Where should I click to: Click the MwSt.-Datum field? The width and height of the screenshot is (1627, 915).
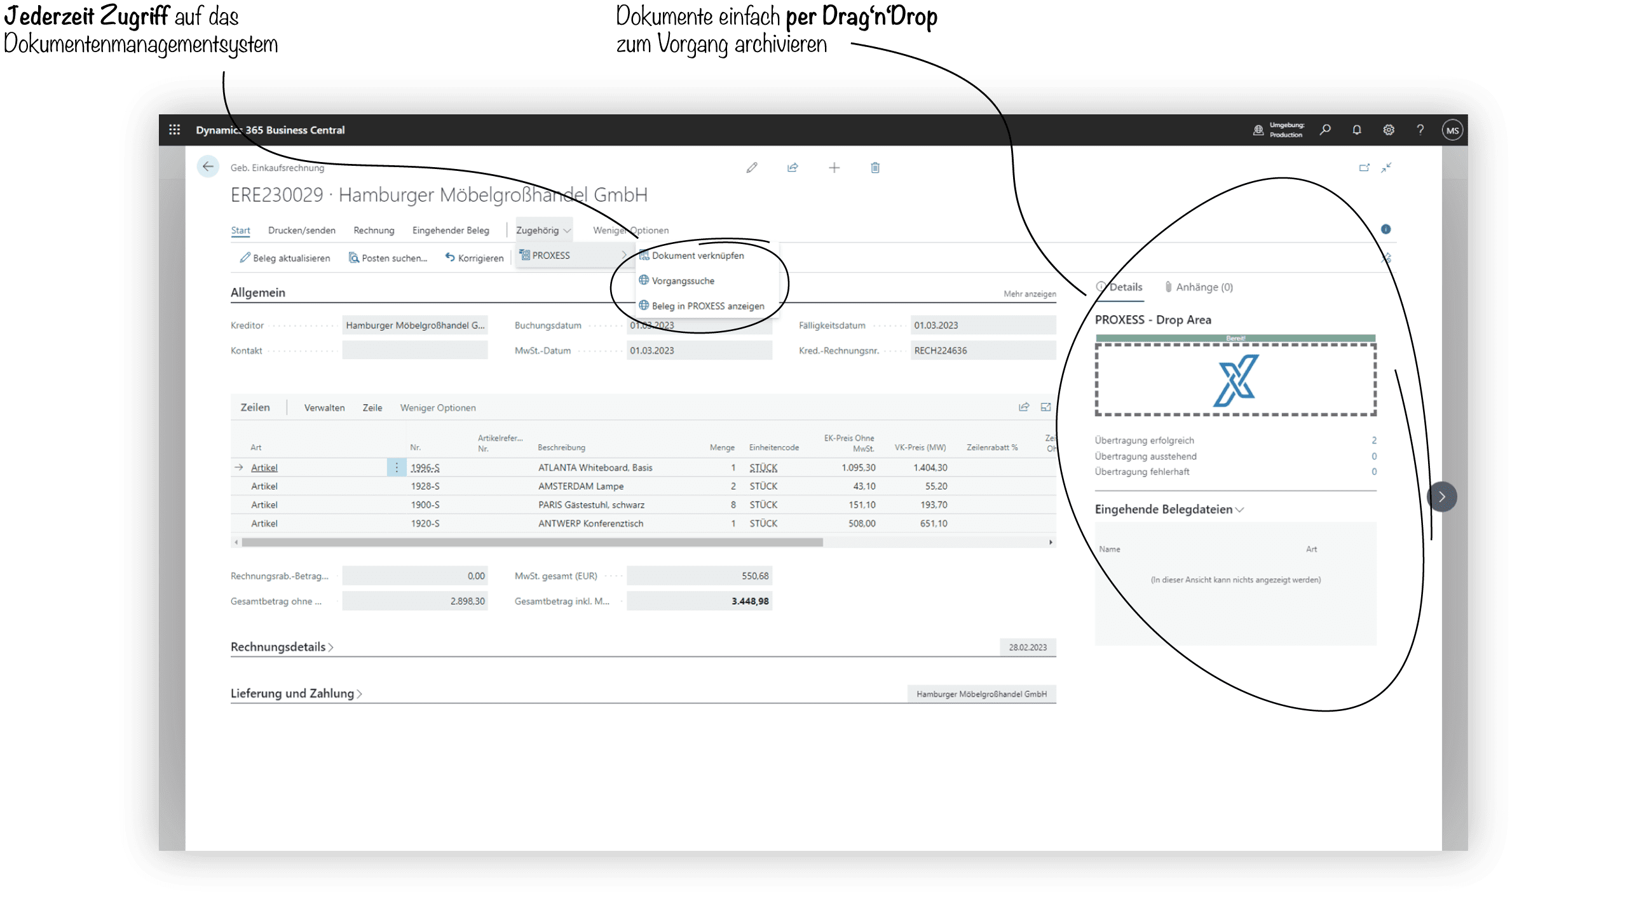click(x=699, y=351)
